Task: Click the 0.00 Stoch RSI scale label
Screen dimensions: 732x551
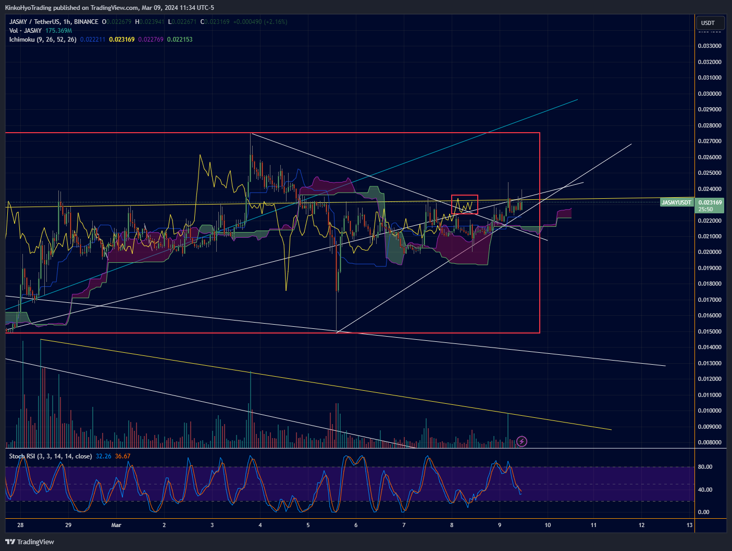Action: click(703, 512)
